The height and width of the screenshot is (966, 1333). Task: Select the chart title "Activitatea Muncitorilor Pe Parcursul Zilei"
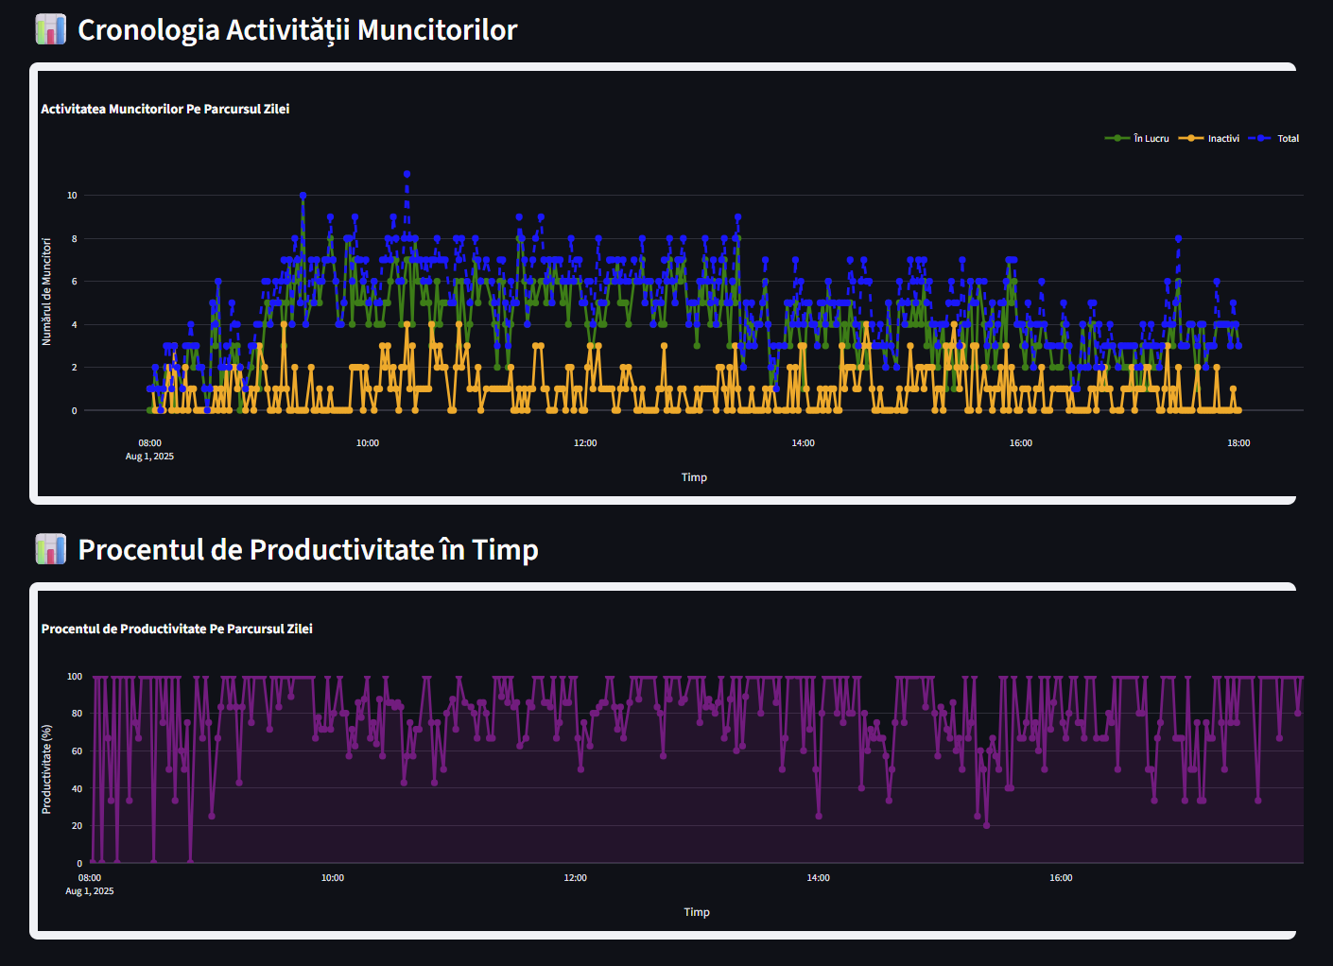[x=164, y=109]
